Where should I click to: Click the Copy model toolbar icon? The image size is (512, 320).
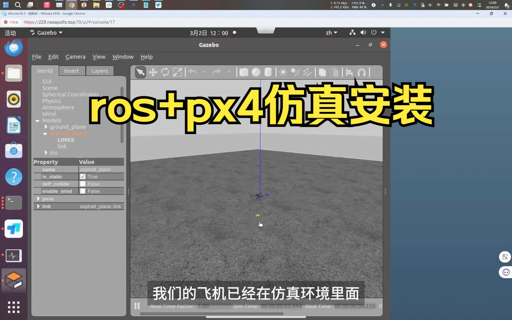click(322, 72)
